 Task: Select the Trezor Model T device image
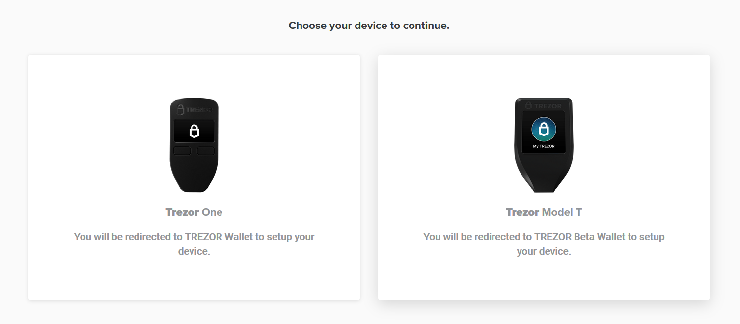pyautogui.click(x=544, y=145)
